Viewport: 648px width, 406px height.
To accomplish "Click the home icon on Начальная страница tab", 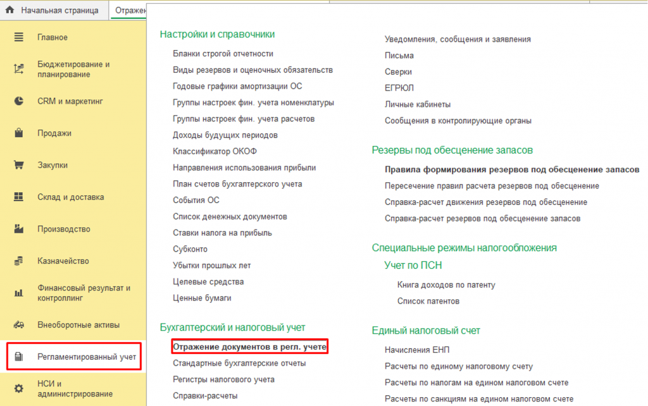I will pos(10,9).
